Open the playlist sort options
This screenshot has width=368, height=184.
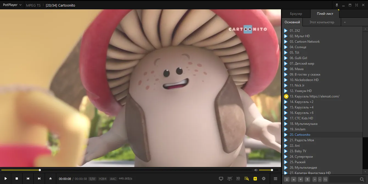tap(325, 179)
